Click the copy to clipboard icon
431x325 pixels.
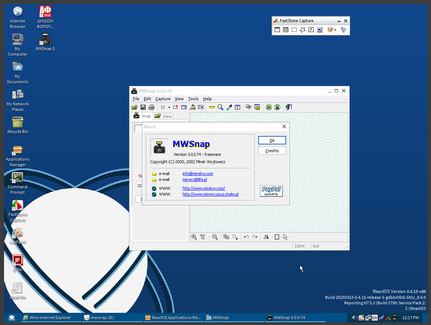[226, 237]
